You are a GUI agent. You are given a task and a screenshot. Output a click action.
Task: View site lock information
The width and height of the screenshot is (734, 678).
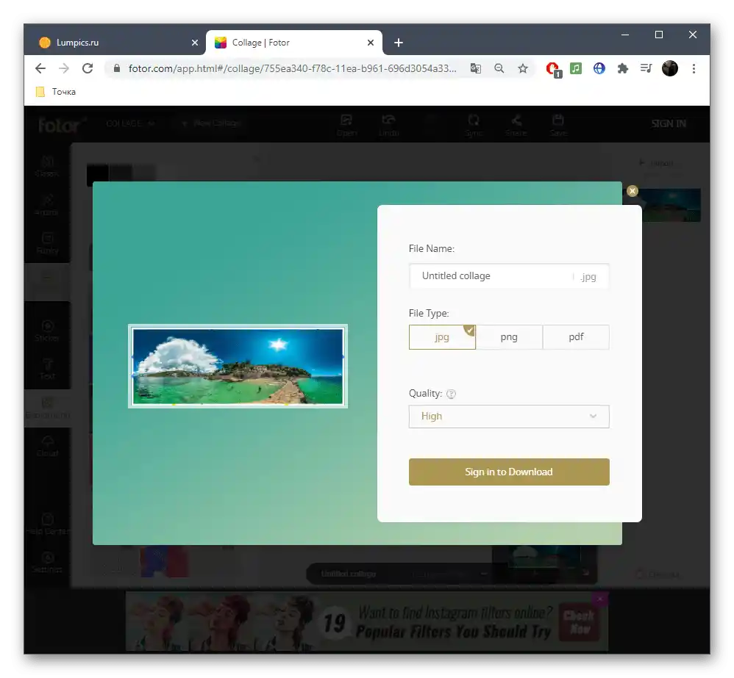coord(117,69)
